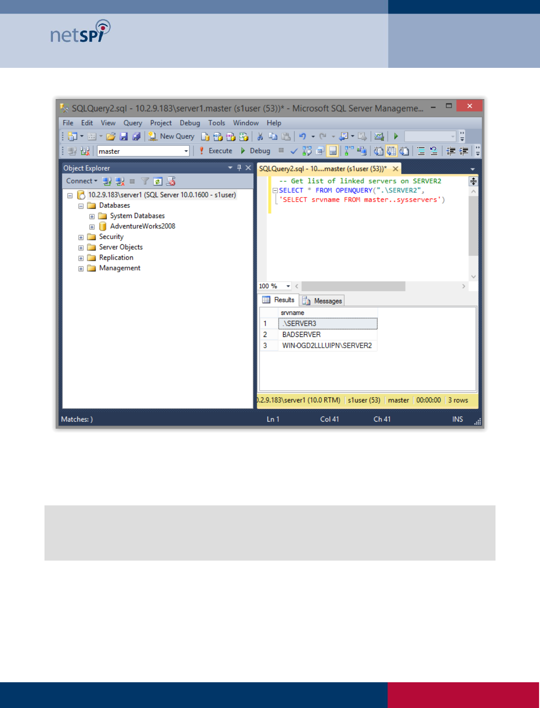This screenshot has height=708, width=540.
Task: Open the master database dropdown
Action: click(186, 151)
